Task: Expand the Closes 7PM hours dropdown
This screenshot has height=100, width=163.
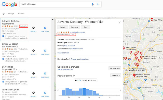Action: 78,43
